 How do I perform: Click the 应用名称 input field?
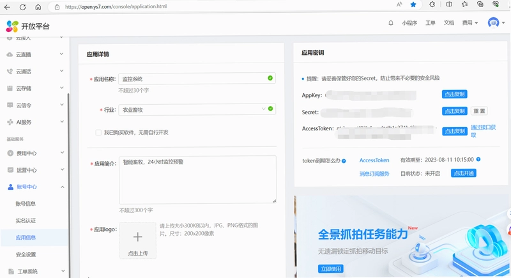[x=197, y=78]
